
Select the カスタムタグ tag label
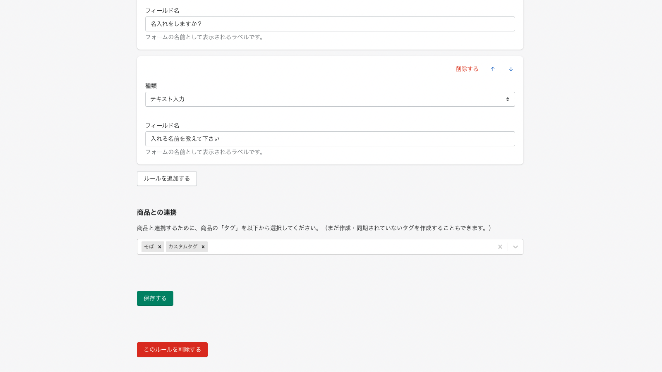pyautogui.click(x=183, y=247)
